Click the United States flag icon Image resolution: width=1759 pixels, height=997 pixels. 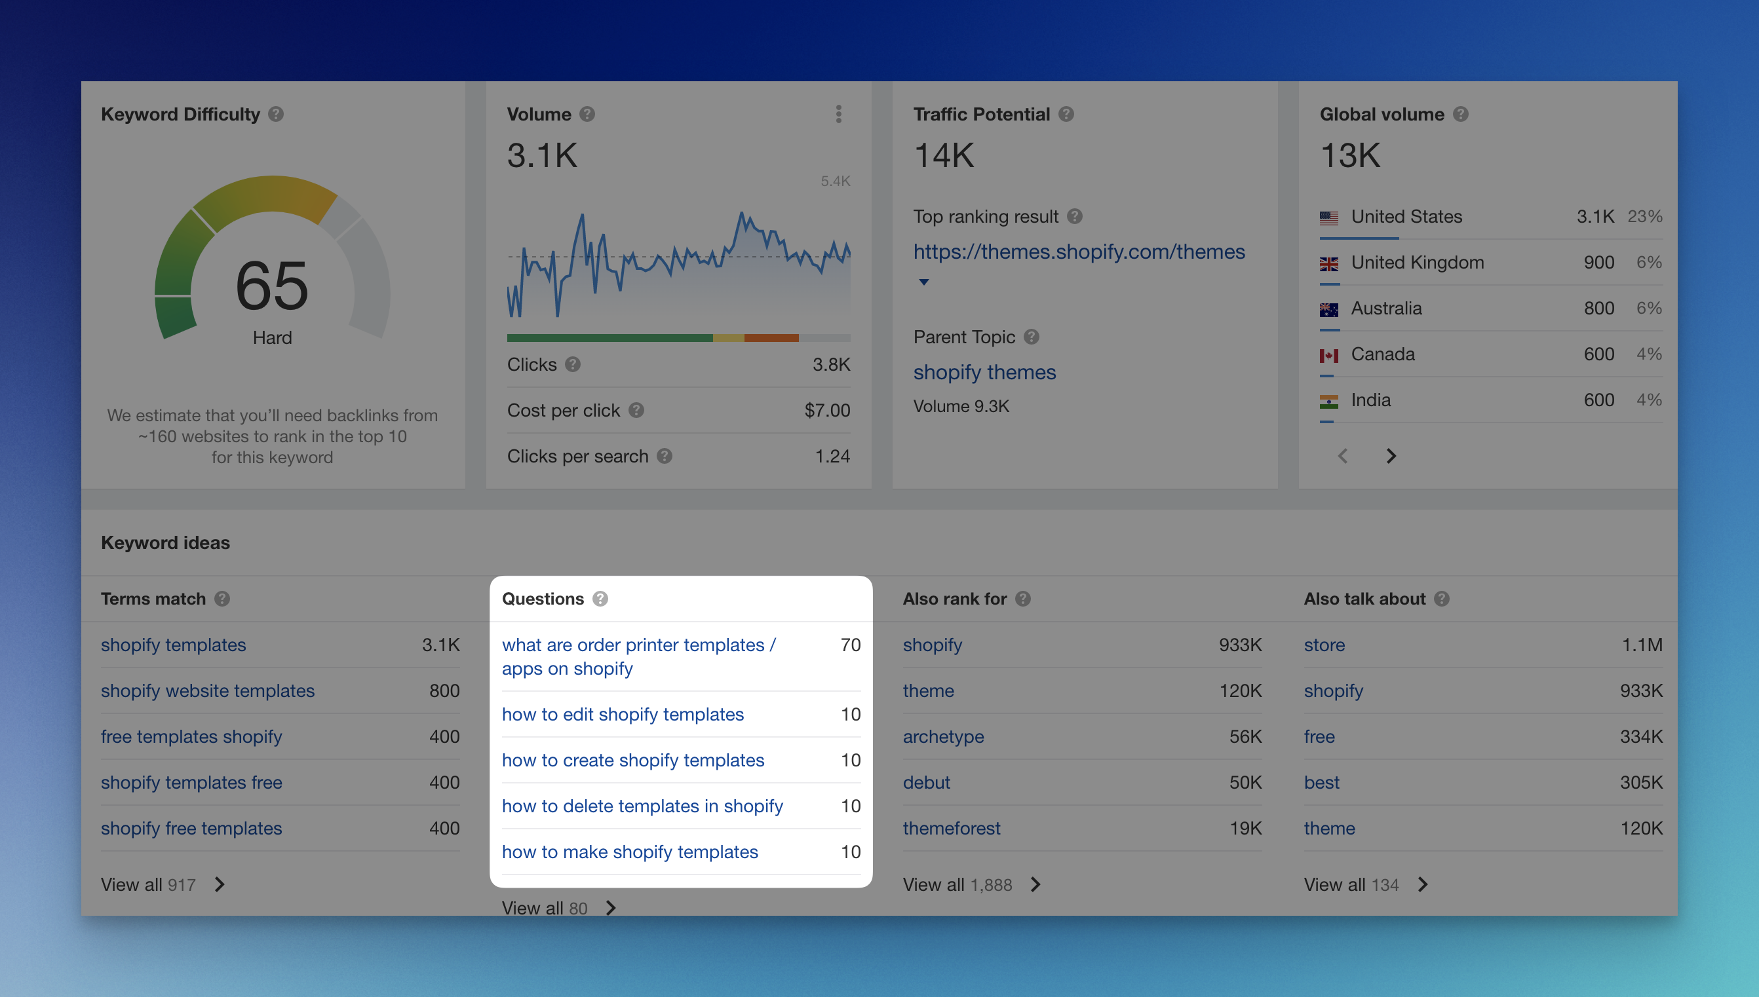(x=1329, y=217)
